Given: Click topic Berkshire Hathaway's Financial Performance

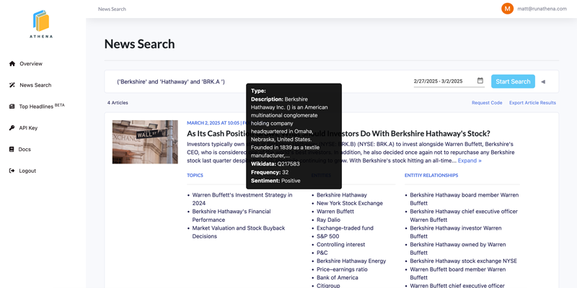Looking at the screenshot, I should 232,215.
